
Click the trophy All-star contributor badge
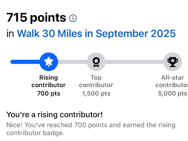pos(173,62)
